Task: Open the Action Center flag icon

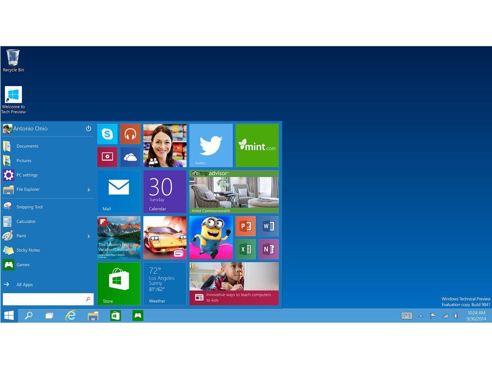Action: pos(432,316)
